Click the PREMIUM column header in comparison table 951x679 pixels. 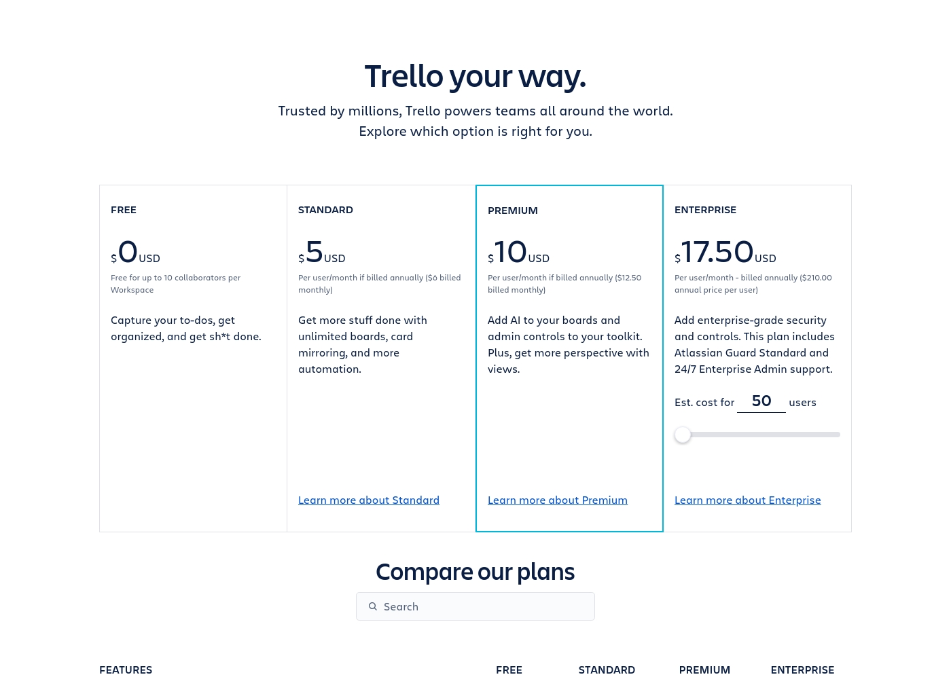pyautogui.click(x=704, y=669)
